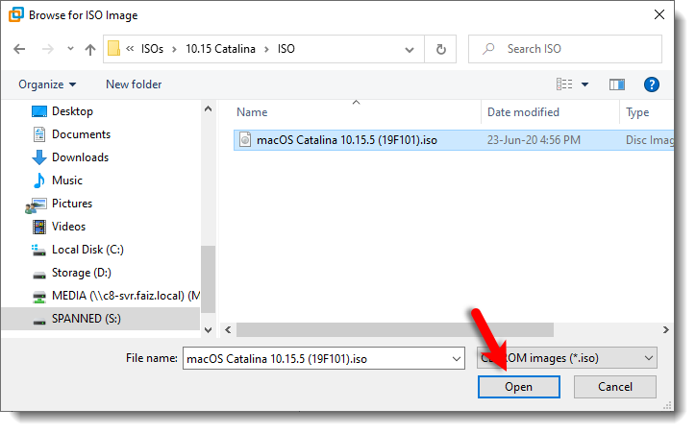Open the recent locations dropdown arrow
The image size is (696, 433).
click(70, 49)
